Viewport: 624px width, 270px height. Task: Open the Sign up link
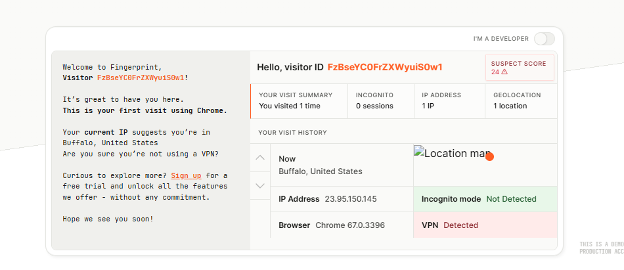[x=187, y=175]
